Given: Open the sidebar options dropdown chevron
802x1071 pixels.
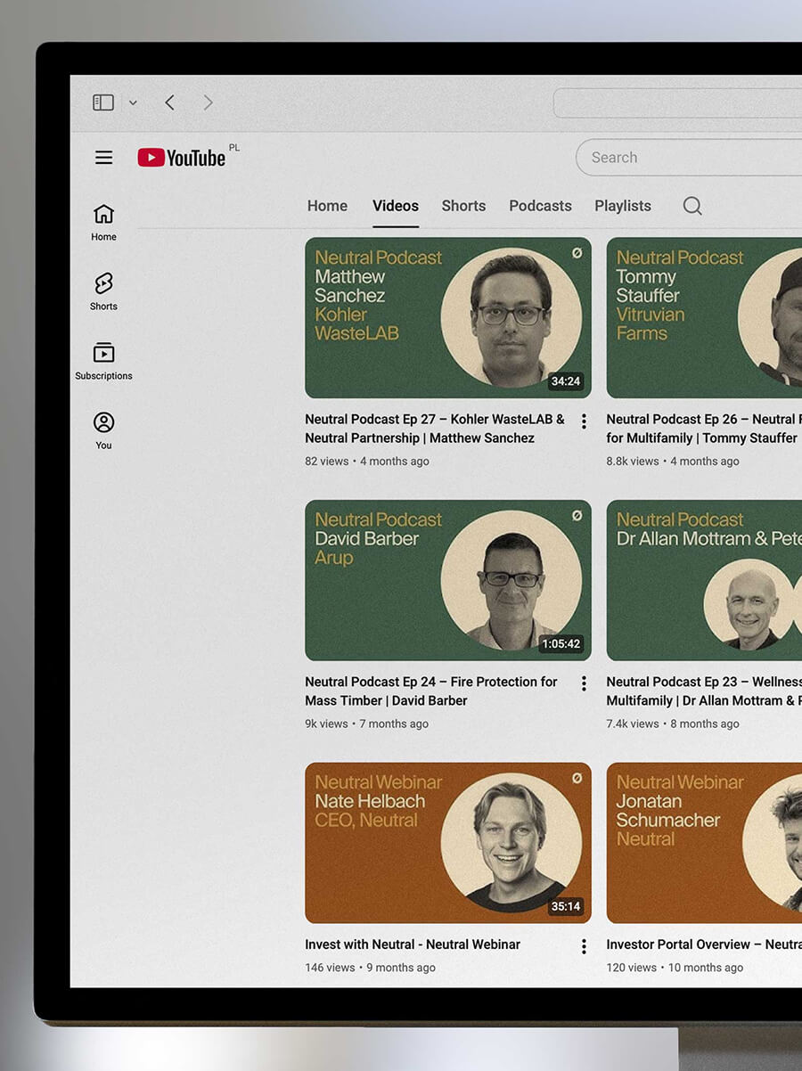Looking at the screenshot, I should pos(133,103).
